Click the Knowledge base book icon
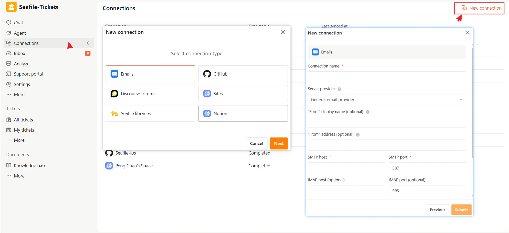Screen dimensions: 509x233 [x=9, y=165]
